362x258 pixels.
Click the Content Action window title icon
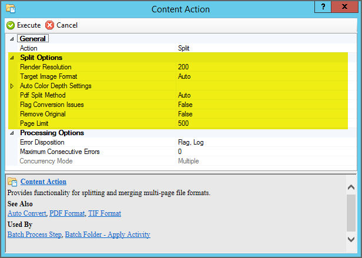tap(9, 9)
